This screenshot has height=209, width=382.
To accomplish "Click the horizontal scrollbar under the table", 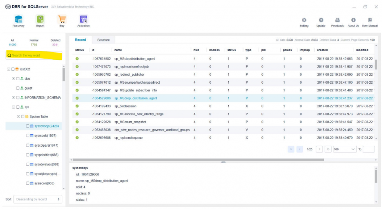I will (198, 160).
